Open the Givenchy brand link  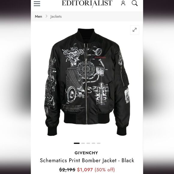tap(86, 153)
